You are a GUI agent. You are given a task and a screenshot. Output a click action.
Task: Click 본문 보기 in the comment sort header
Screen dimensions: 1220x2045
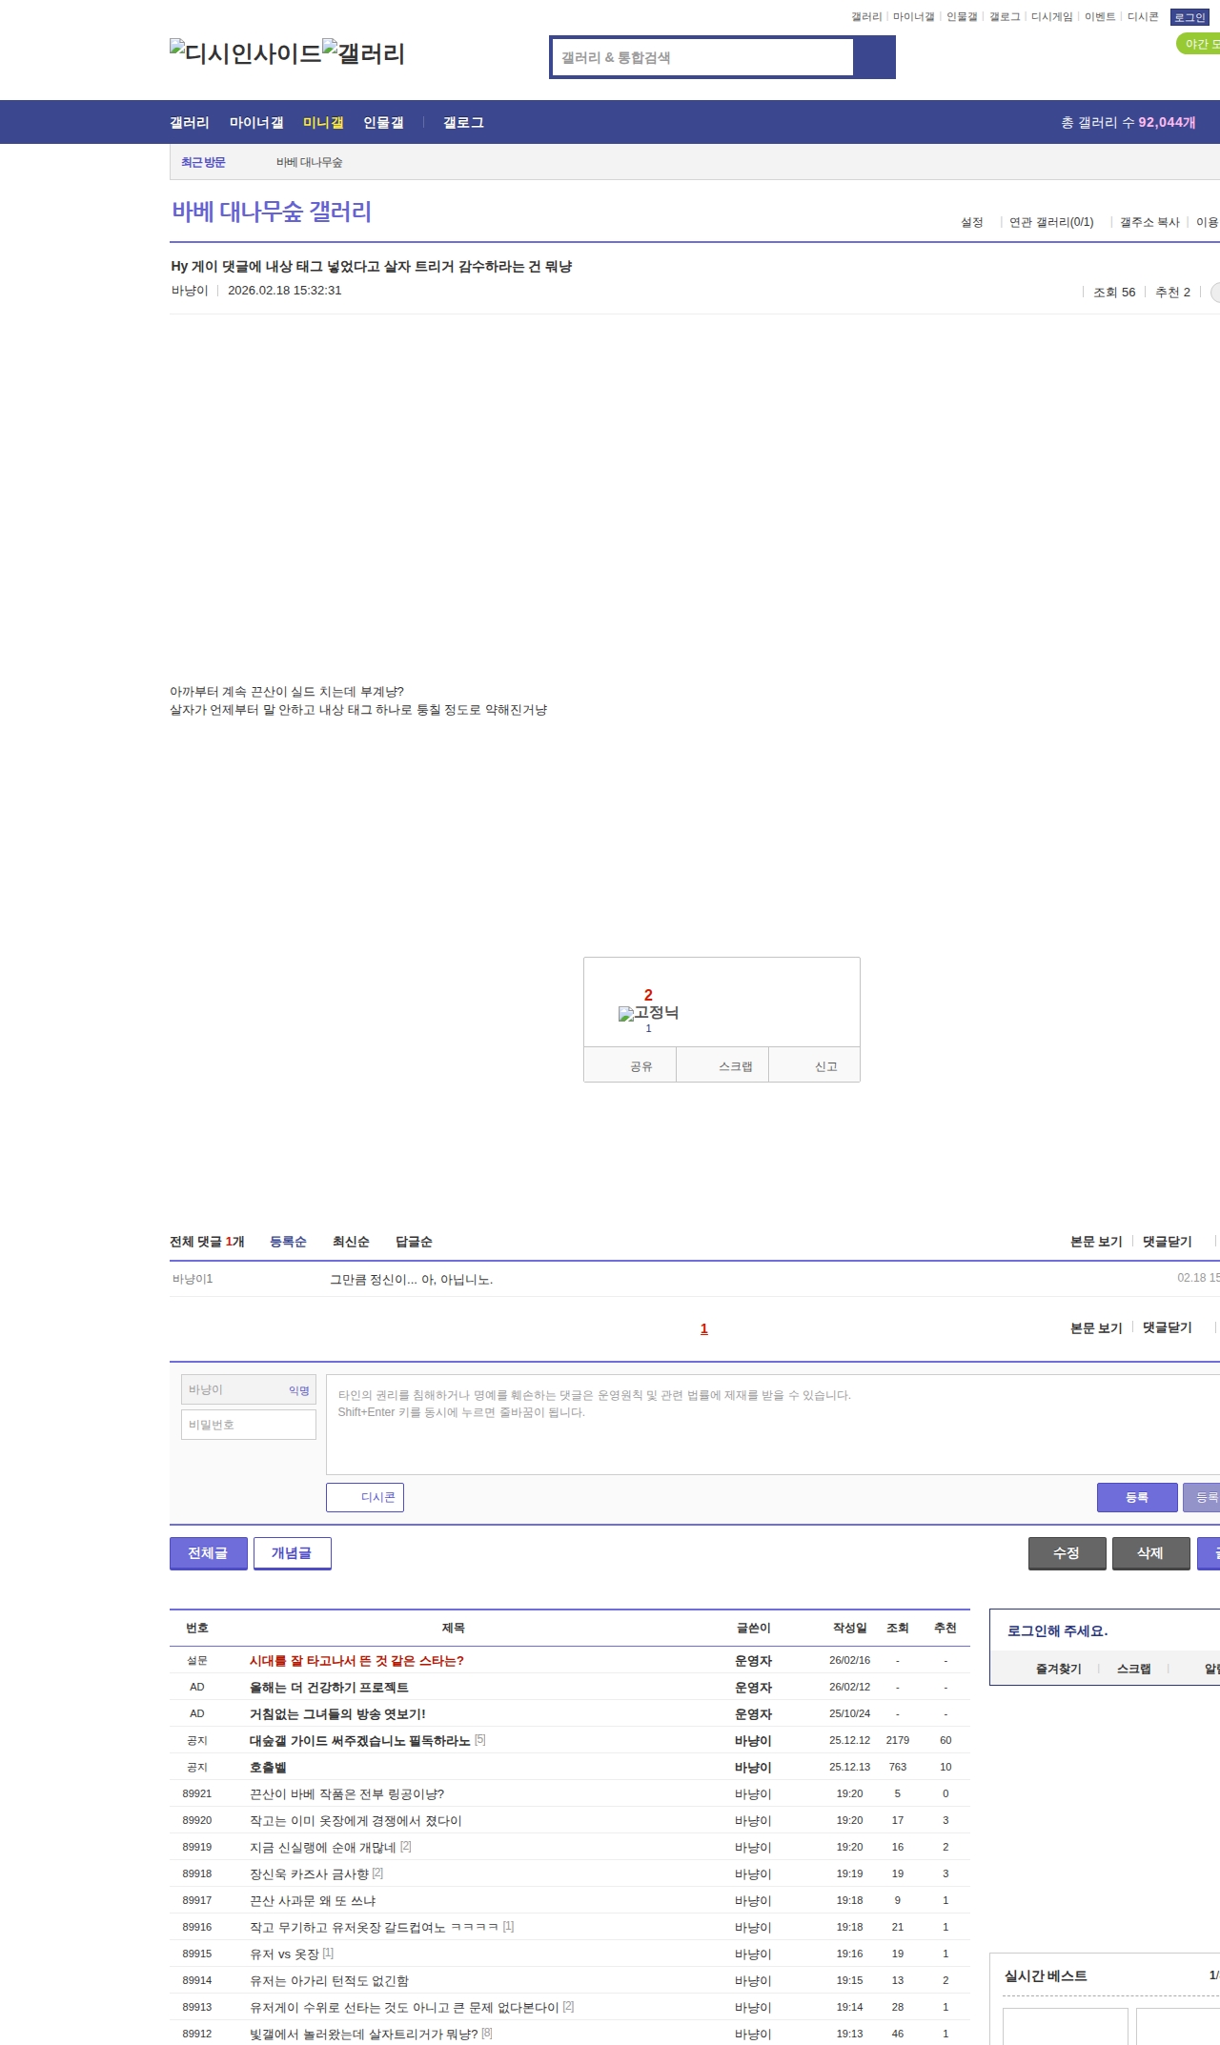(x=1096, y=1242)
